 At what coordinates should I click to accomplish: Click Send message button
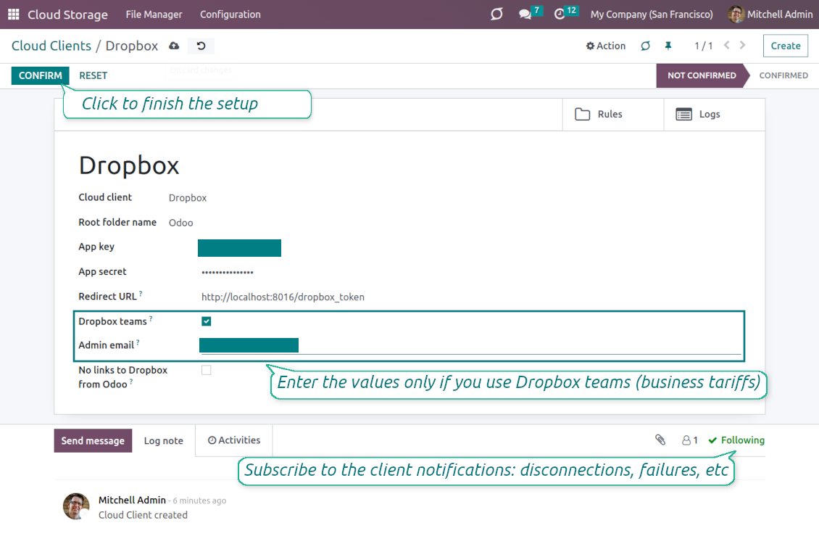(93, 440)
